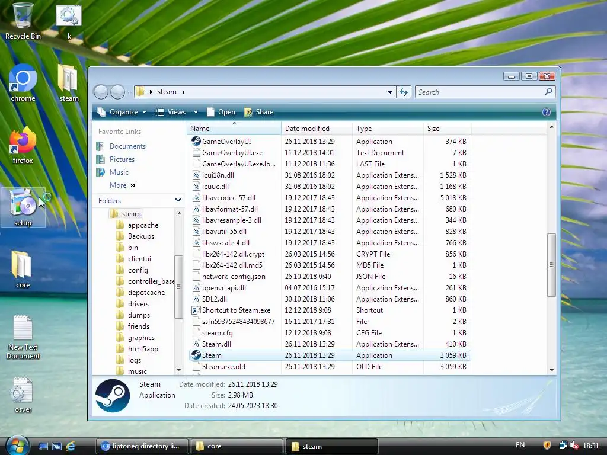Viewport: 607px width, 455px height.
Task: Launch the firefox desktop shortcut
Action: (23, 145)
